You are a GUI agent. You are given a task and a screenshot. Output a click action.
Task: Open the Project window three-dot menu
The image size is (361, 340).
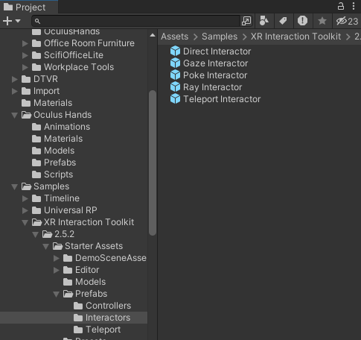pyautogui.click(x=354, y=6)
